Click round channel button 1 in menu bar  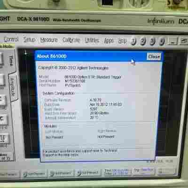coord(133,41)
